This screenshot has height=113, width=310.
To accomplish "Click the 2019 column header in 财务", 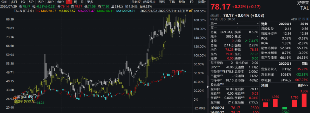I will (304, 24).
